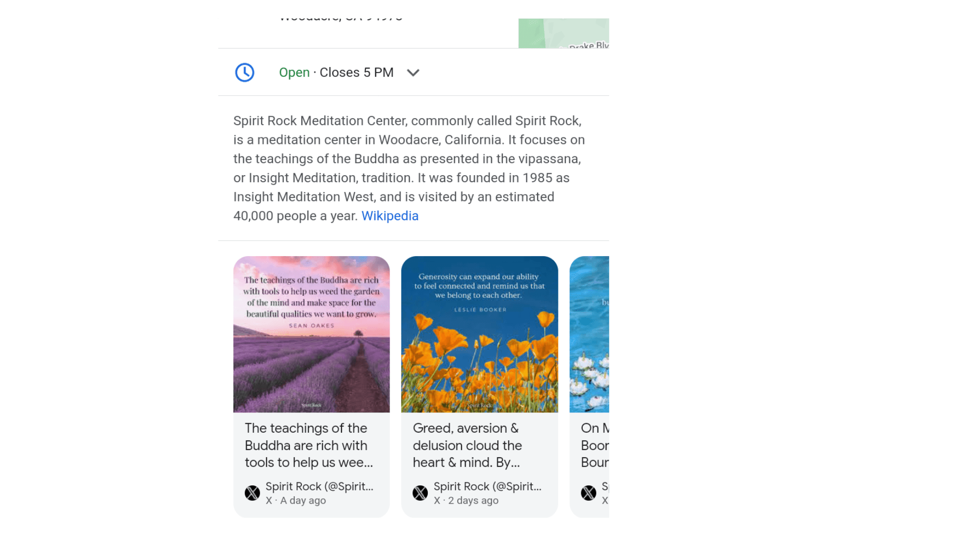Click X logo on second post card
The width and height of the screenshot is (953, 536).
point(420,493)
